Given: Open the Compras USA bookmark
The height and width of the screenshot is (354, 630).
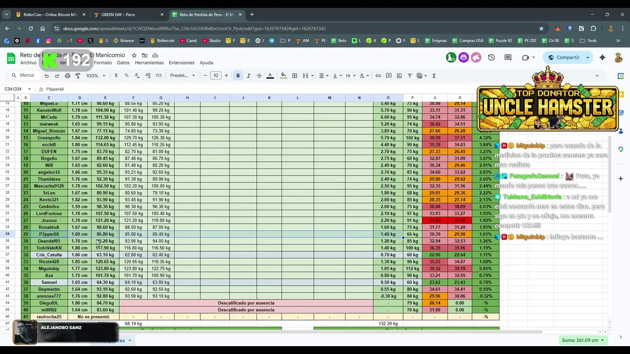Looking at the screenshot, I should (x=467, y=41).
